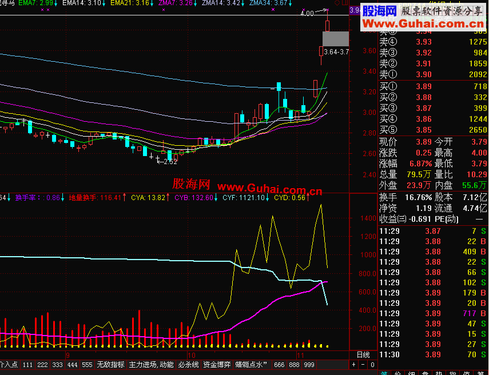Click the 外盘 23.9万 value
This screenshot has width=489, height=375.
[419, 185]
